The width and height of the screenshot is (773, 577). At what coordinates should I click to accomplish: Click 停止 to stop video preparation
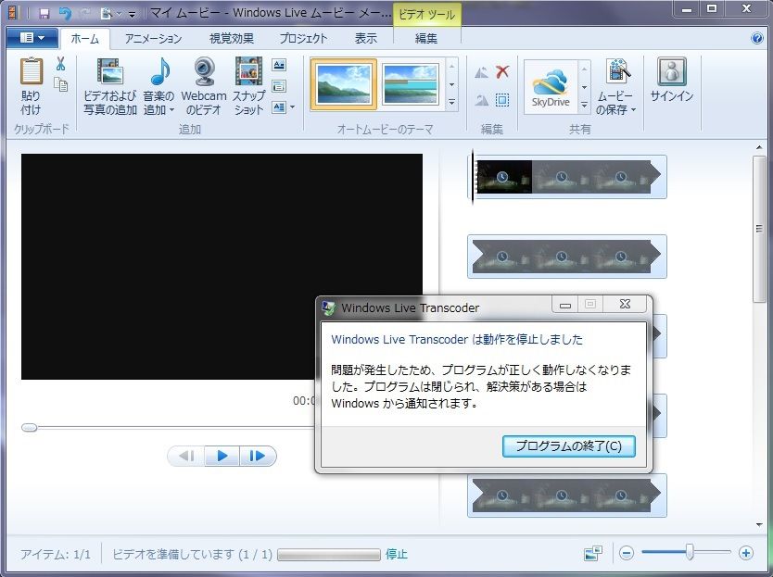[x=397, y=555]
